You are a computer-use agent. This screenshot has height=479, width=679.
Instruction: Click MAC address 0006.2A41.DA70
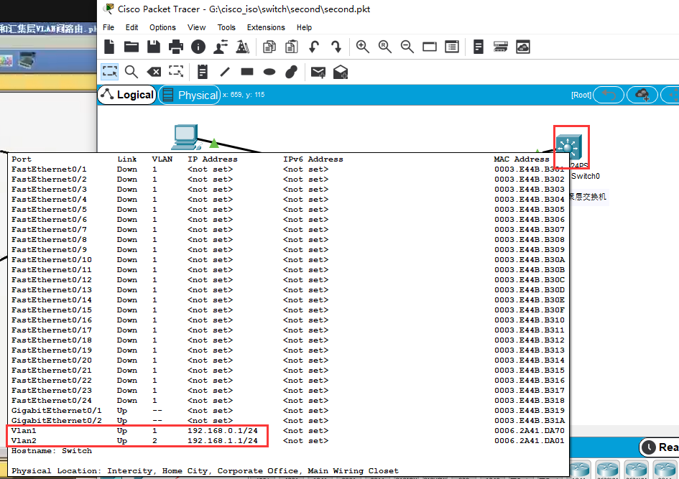(529, 431)
